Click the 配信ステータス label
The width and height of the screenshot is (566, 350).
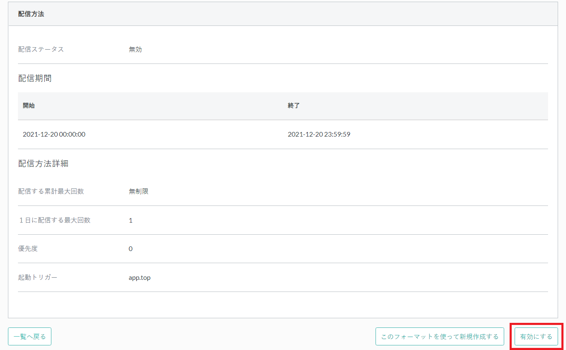point(41,49)
